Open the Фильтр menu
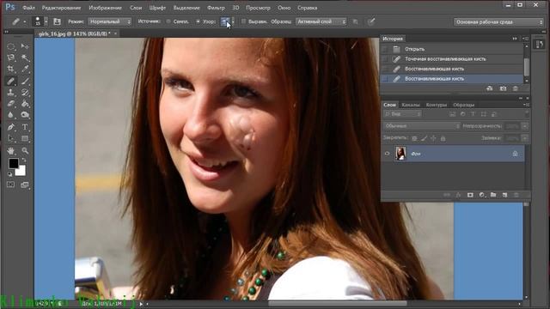 point(216,8)
